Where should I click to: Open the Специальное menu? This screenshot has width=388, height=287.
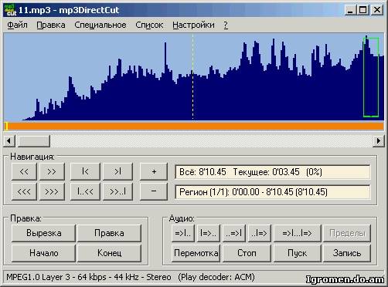[x=100, y=25]
